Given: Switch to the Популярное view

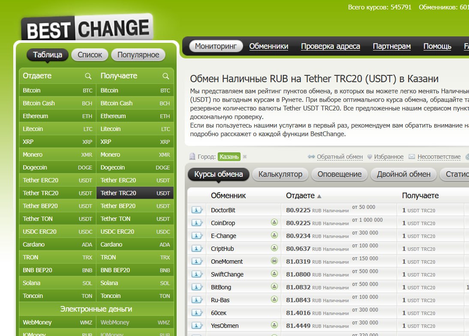Looking at the screenshot, I should tap(138, 55).
